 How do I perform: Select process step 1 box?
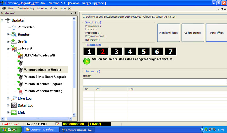[x=89, y=52]
